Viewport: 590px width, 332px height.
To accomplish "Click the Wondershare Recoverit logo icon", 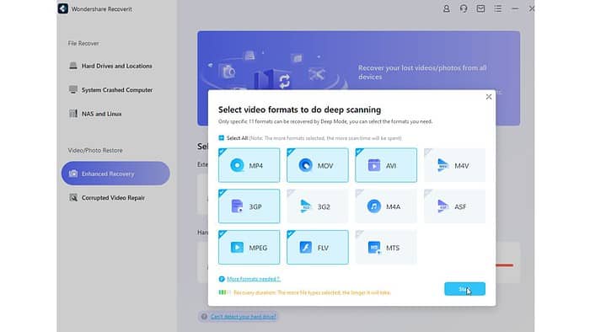I will [63, 8].
